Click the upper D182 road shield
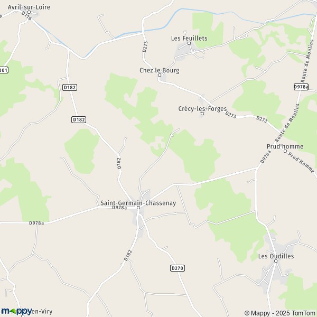The width and height of the screenshot is (317, 317). tap(70, 87)
